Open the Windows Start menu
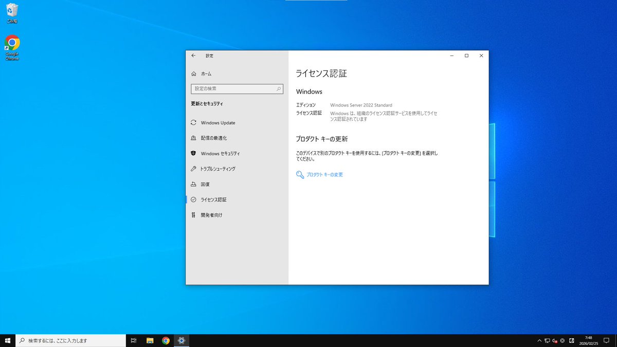617x347 pixels. tap(8, 340)
